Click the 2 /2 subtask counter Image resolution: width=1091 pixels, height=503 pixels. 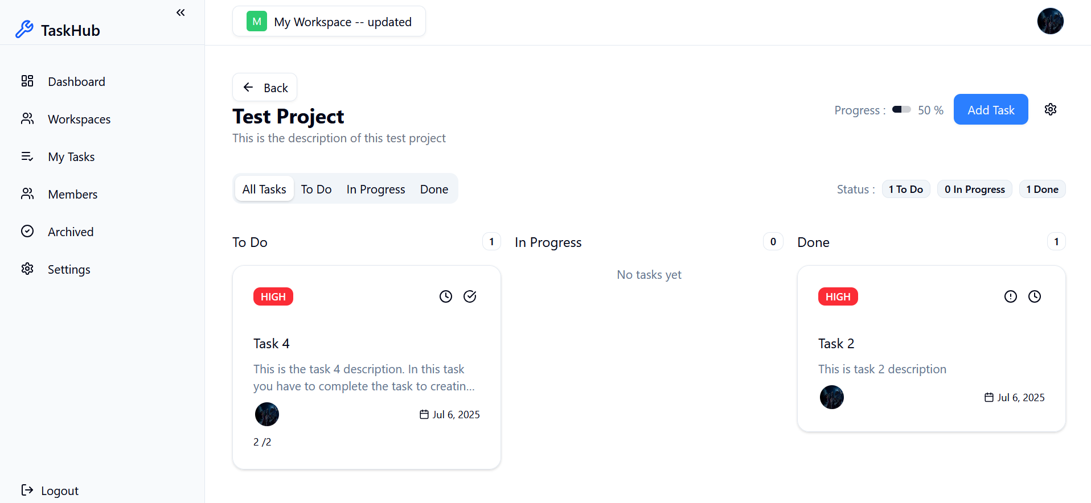click(263, 442)
